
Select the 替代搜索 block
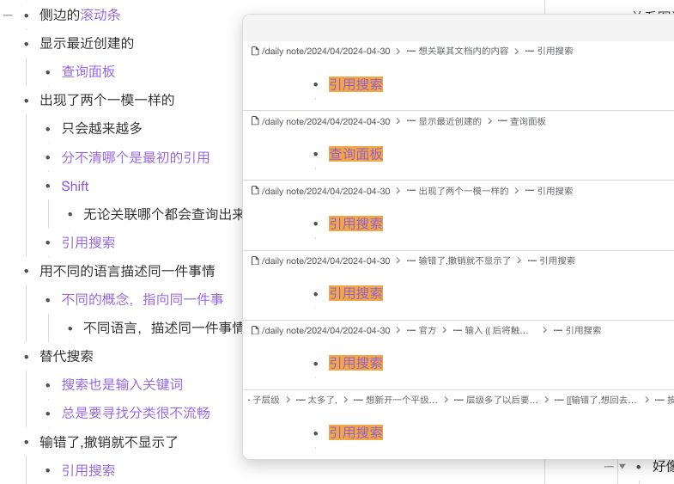pyautogui.click(x=66, y=356)
